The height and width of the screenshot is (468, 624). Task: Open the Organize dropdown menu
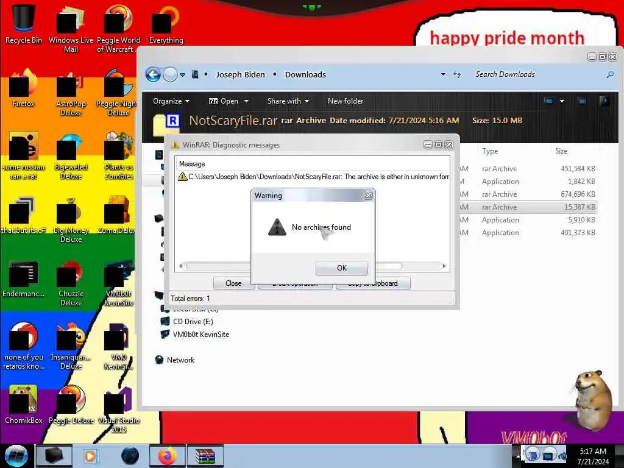(171, 101)
